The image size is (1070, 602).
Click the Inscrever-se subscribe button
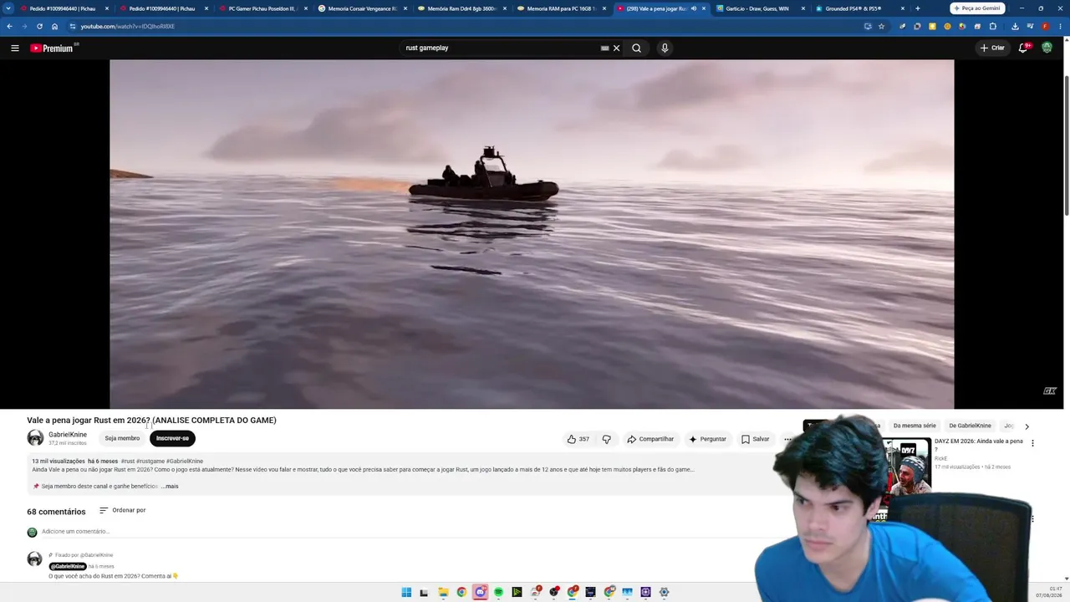172,438
